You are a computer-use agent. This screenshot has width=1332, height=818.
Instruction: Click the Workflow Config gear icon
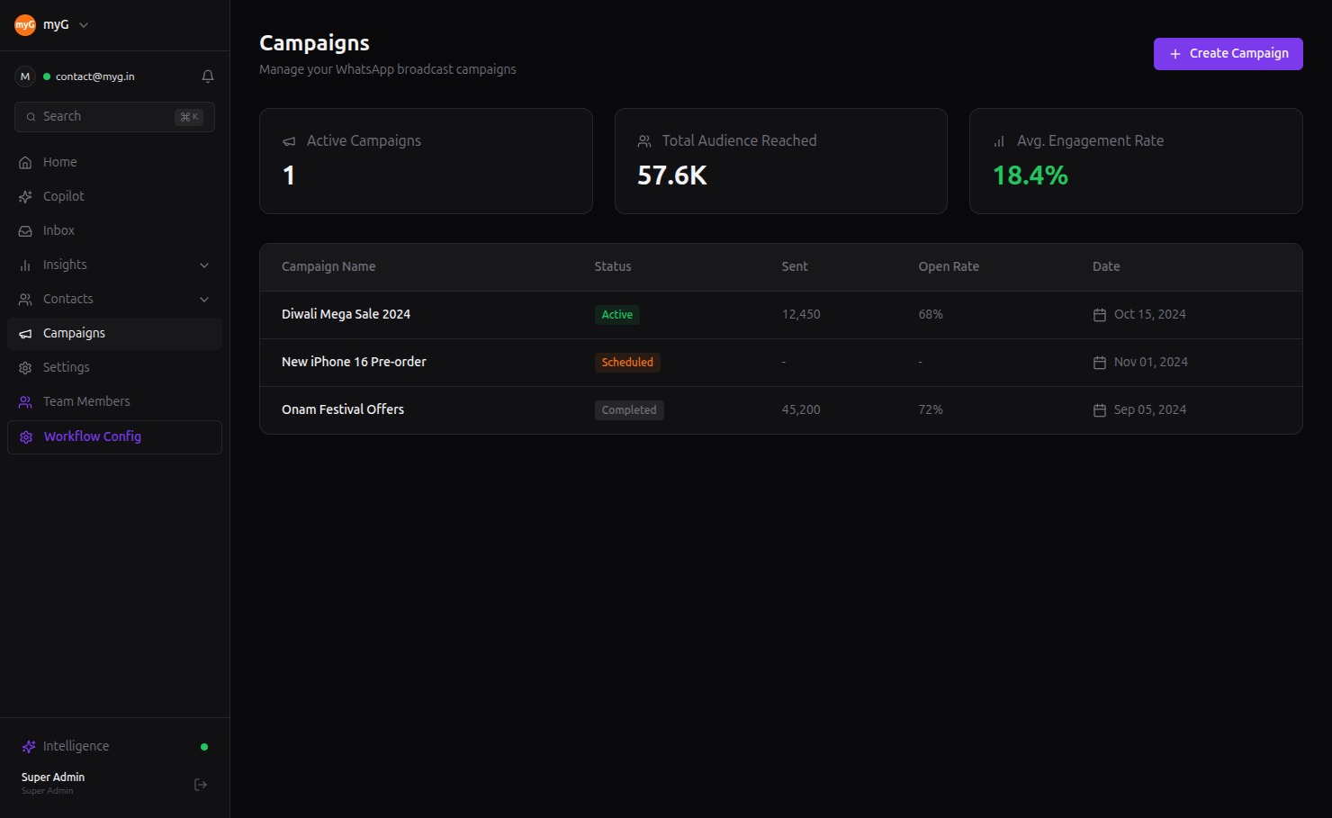26,437
